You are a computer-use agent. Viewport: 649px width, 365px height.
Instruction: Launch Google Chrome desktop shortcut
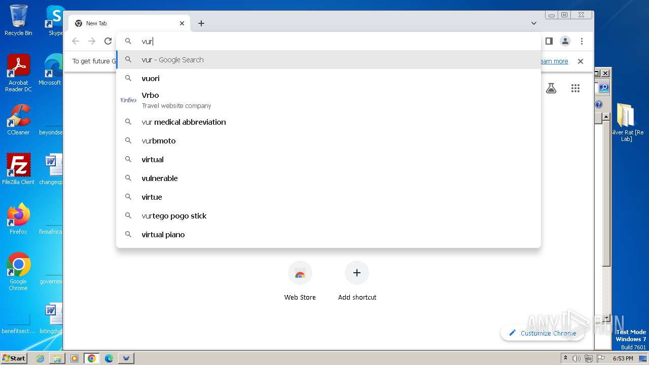[18, 271]
